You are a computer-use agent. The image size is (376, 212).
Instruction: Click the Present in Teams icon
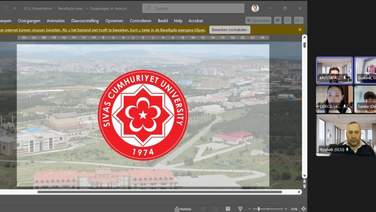277,21
